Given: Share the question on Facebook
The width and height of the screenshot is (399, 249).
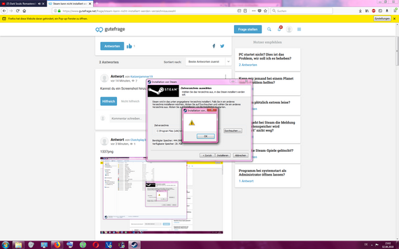Looking at the screenshot, I should (214, 46).
